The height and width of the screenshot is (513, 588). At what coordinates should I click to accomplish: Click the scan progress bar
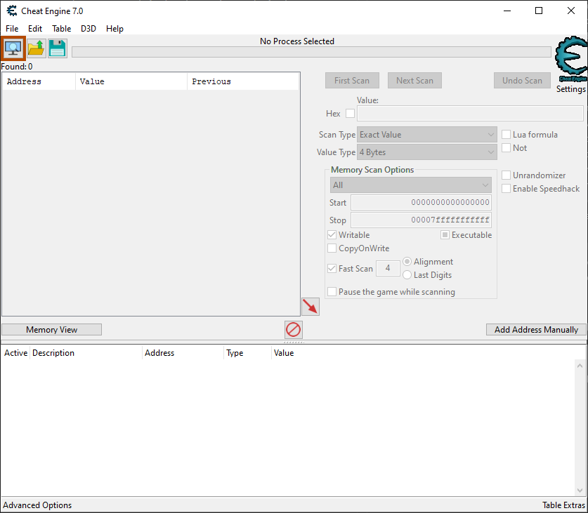(311, 52)
